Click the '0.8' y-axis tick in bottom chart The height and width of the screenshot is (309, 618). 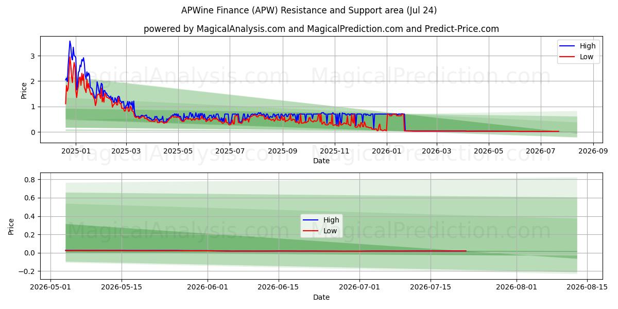click(x=29, y=180)
